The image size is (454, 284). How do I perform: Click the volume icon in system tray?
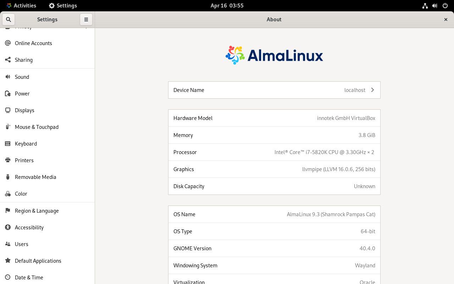[435, 6]
